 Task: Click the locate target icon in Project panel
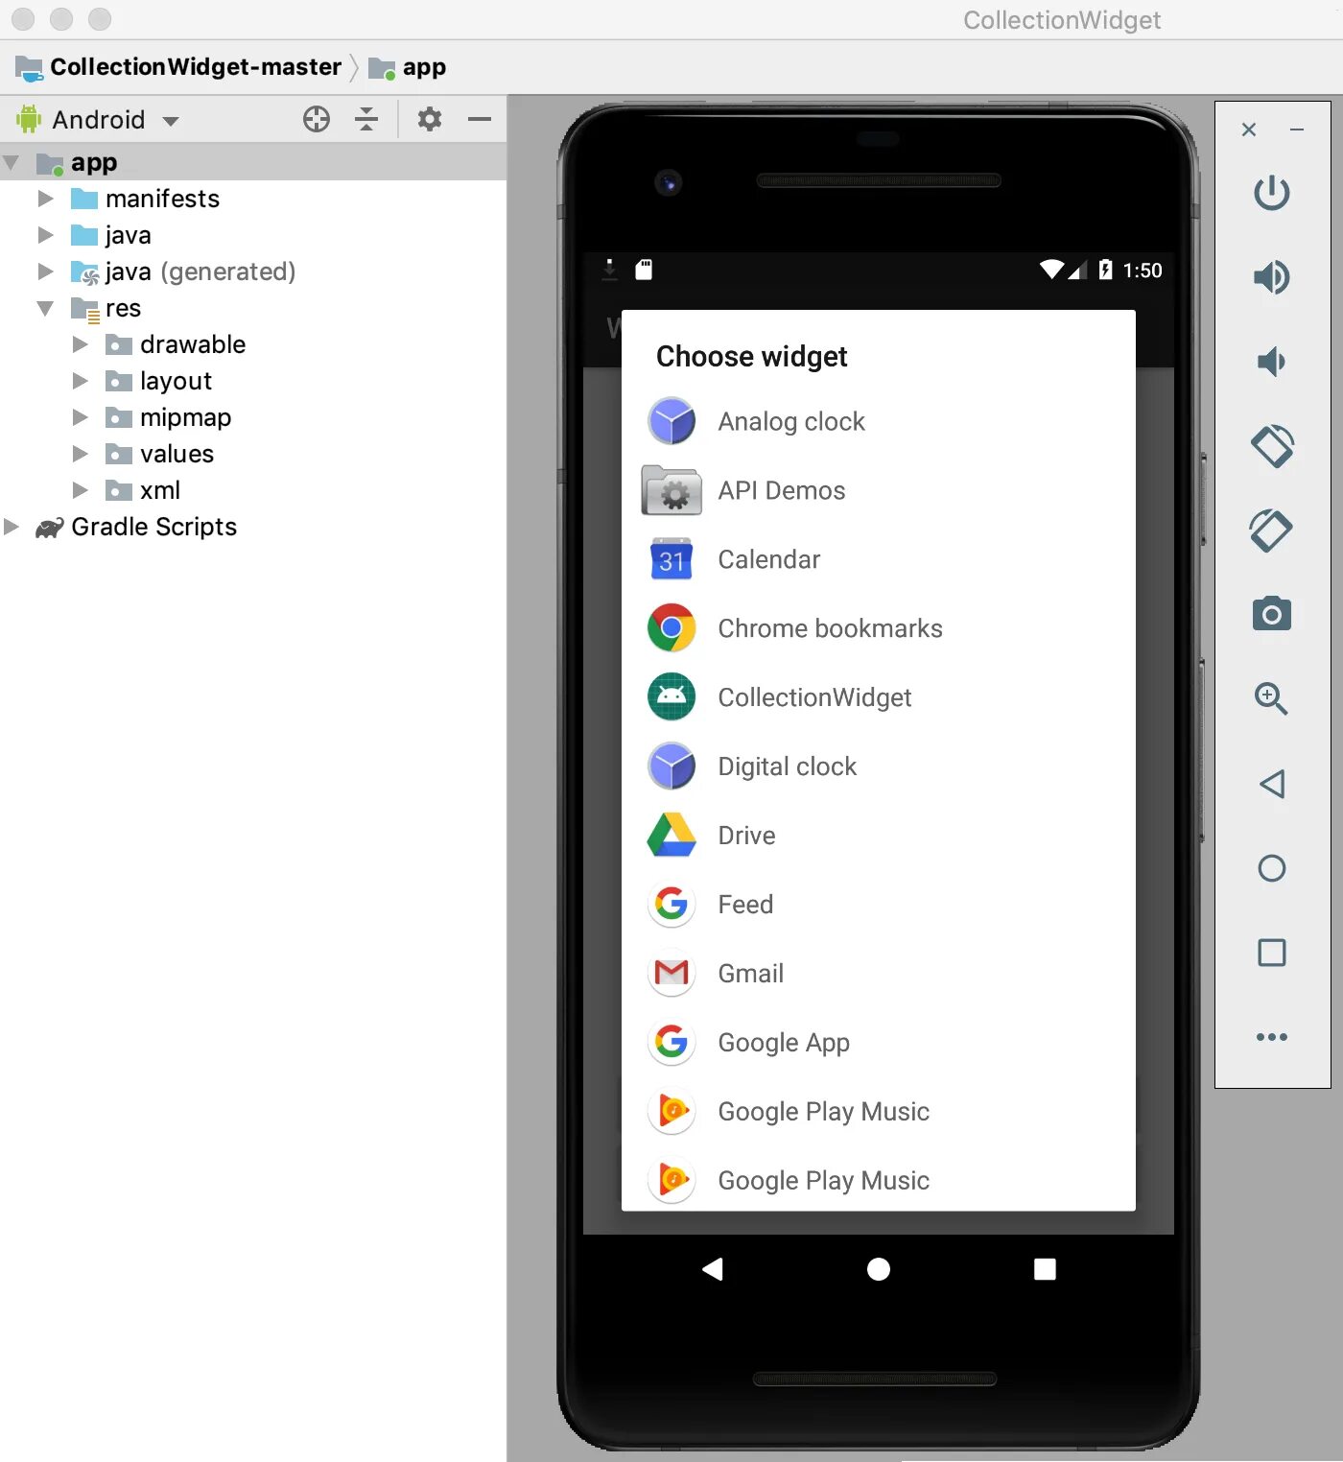(x=317, y=119)
